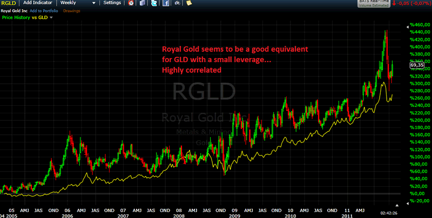432x218 pixels.
Task: Click the %460,00 axis label
Action: pyautogui.click(x=420, y=25)
